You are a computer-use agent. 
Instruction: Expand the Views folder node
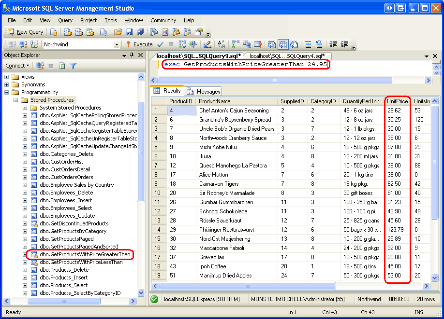pyautogui.click(x=7, y=77)
